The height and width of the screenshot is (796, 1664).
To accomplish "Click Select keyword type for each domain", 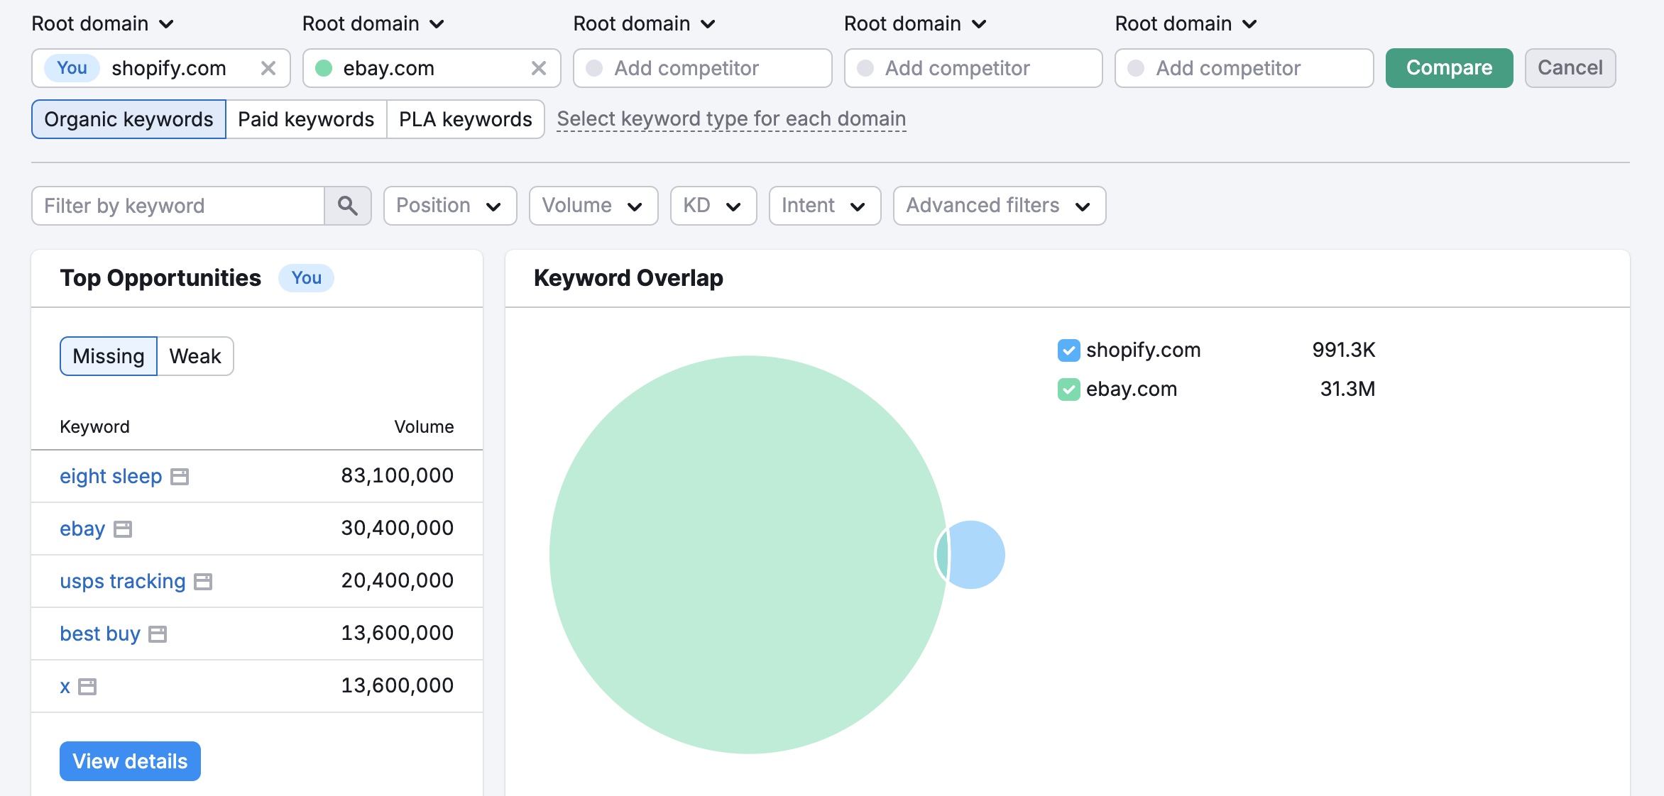I will (x=731, y=119).
